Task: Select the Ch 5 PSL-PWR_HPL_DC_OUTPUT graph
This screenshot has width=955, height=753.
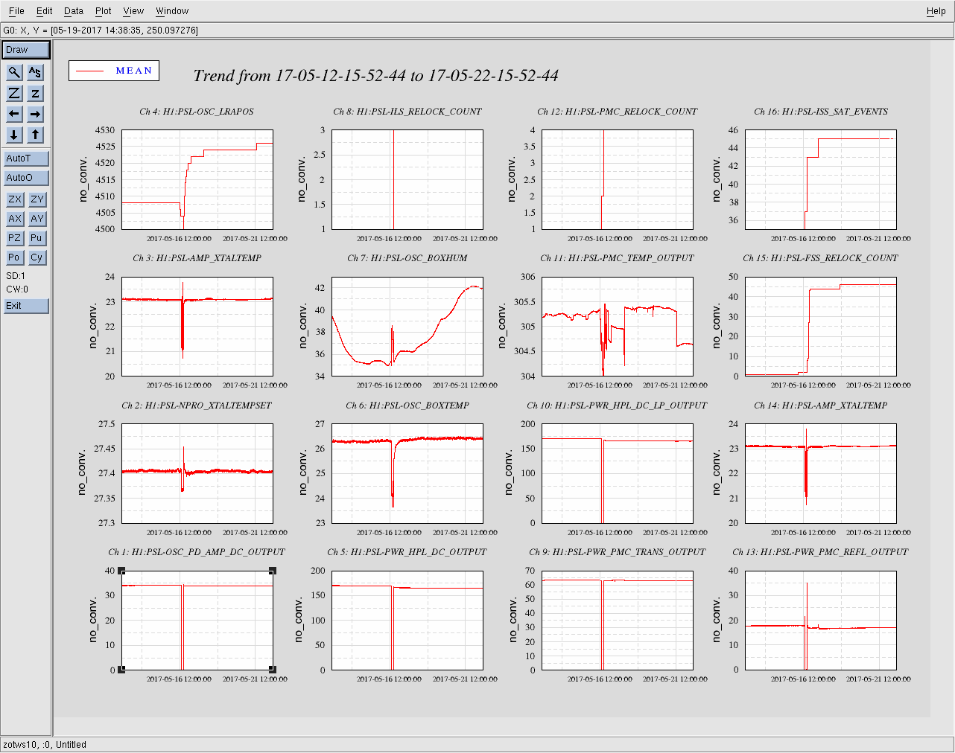Action: tap(407, 621)
